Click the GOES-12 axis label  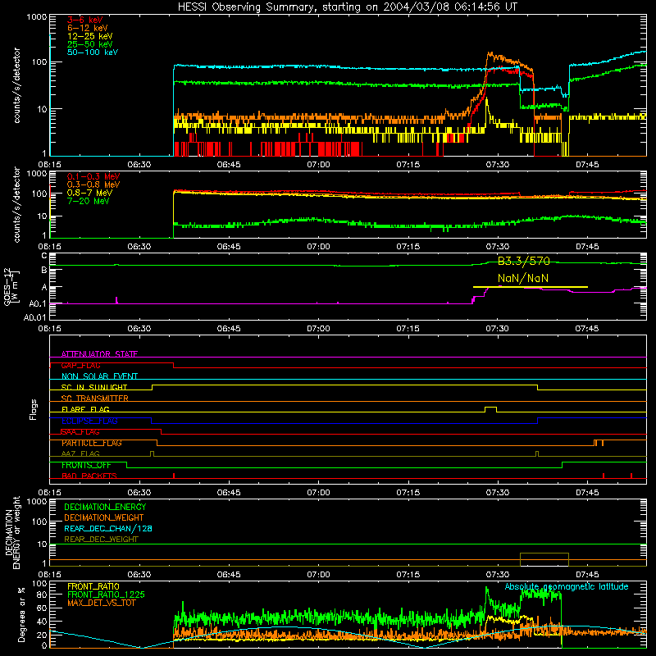11,286
